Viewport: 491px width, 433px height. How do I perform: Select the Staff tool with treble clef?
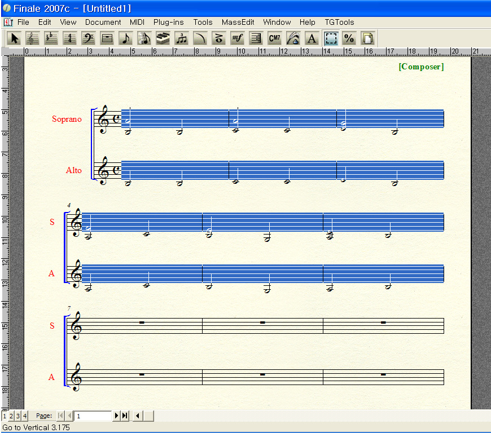(33, 38)
